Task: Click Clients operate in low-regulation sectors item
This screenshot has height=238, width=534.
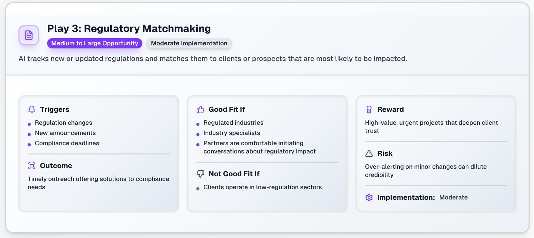Action: pyautogui.click(x=263, y=187)
